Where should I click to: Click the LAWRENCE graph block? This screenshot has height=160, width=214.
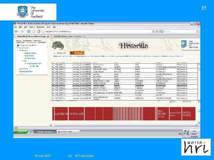click(x=61, y=114)
